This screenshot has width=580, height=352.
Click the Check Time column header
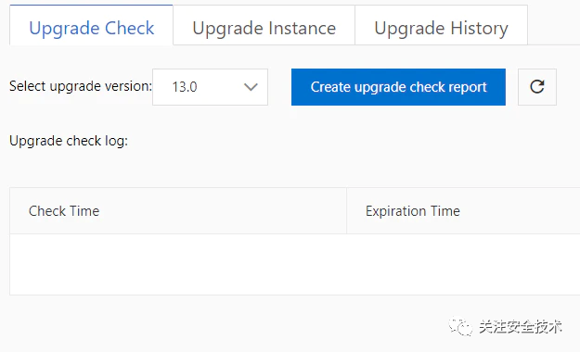[x=64, y=211]
